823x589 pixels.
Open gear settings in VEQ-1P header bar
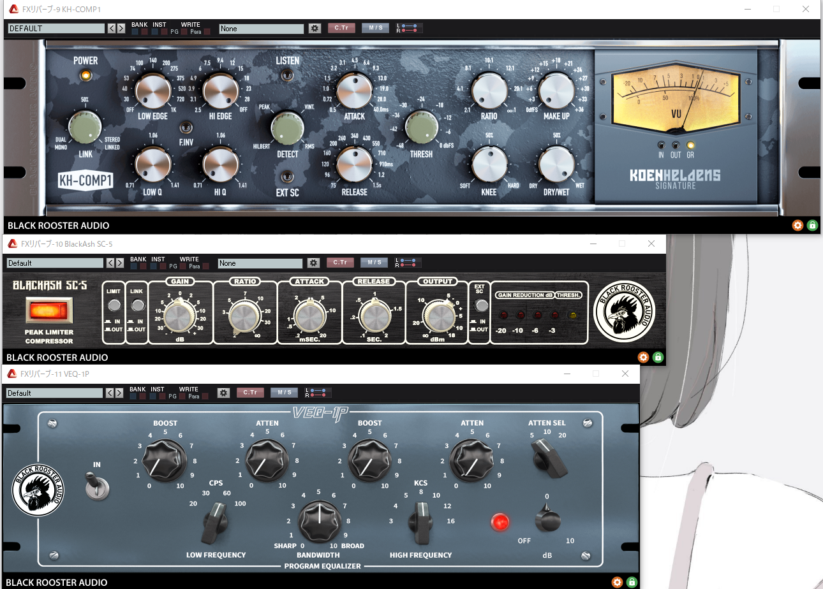coord(223,393)
